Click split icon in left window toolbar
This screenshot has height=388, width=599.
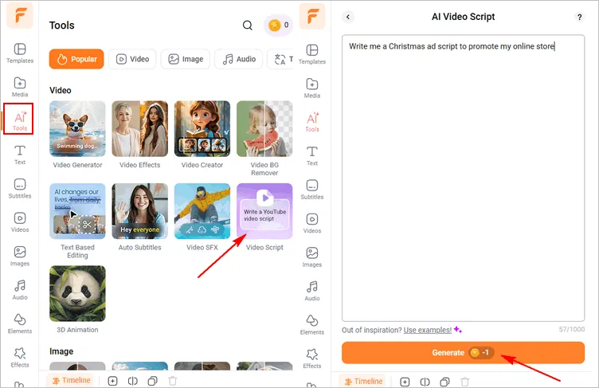coord(132,381)
